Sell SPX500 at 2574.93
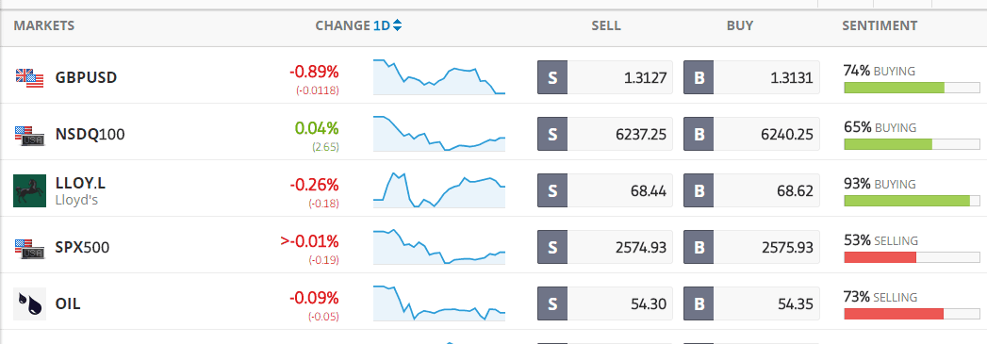Image resolution: width=987 pixels, height=344 pixels. (605, 247)
